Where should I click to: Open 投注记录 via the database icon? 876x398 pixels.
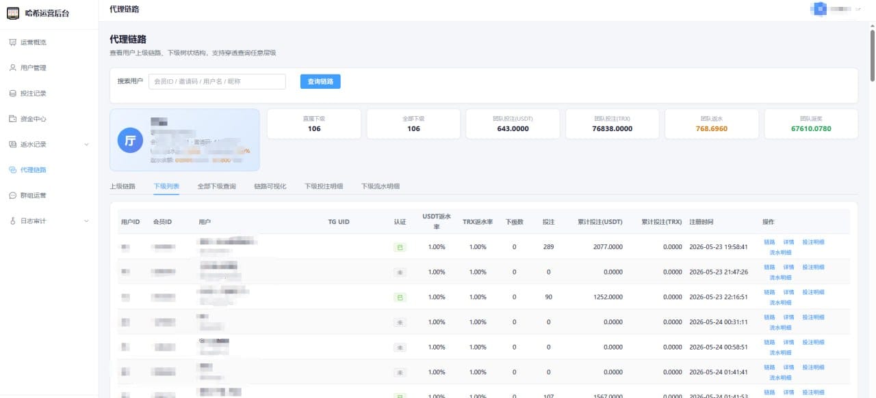12,93
